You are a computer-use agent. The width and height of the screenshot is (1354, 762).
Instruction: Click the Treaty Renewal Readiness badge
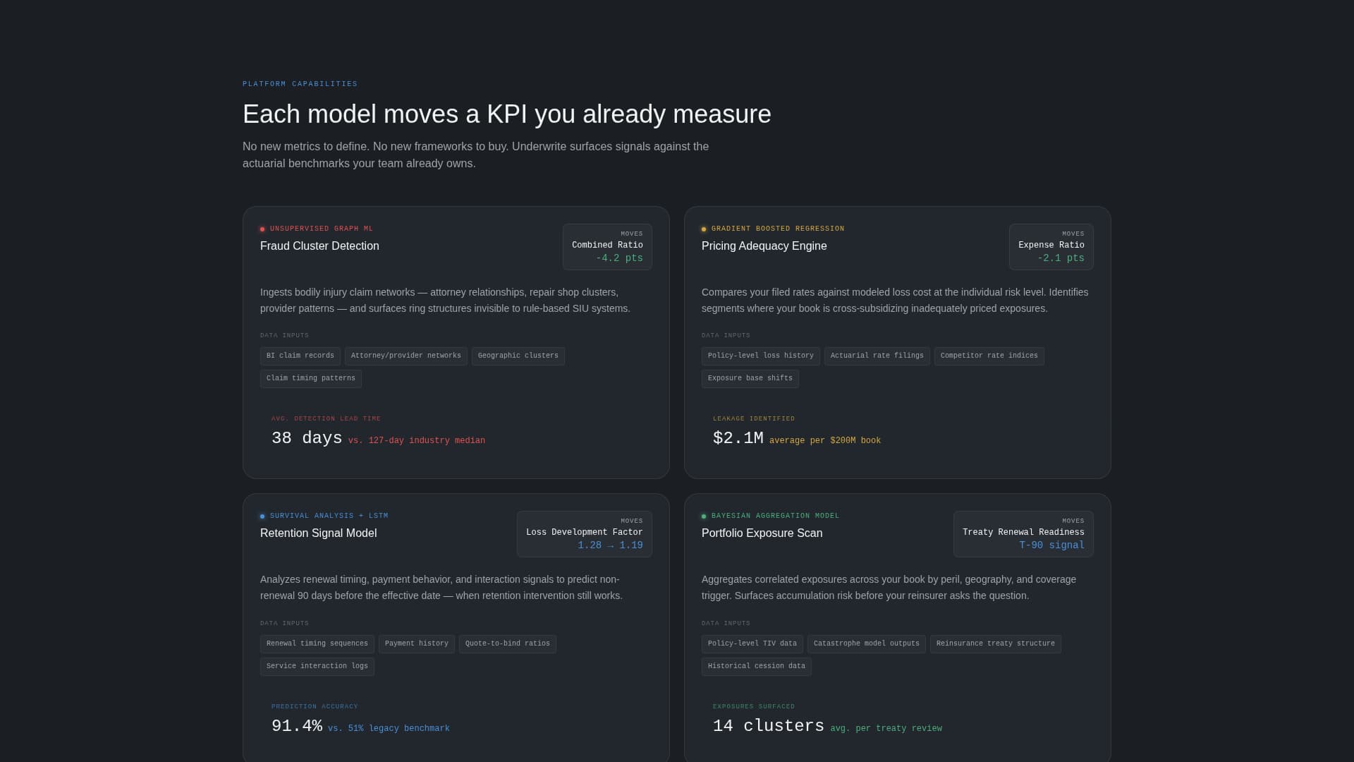pos(1023,534)
